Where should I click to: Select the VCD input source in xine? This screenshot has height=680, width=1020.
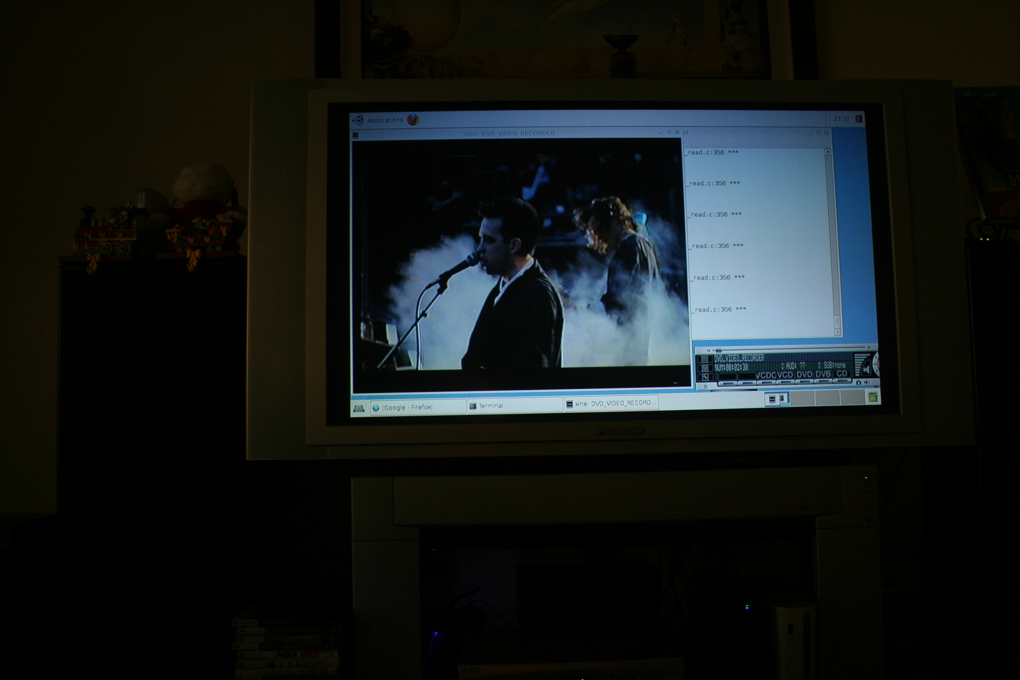pyautogui.click(x=785, y=375)
